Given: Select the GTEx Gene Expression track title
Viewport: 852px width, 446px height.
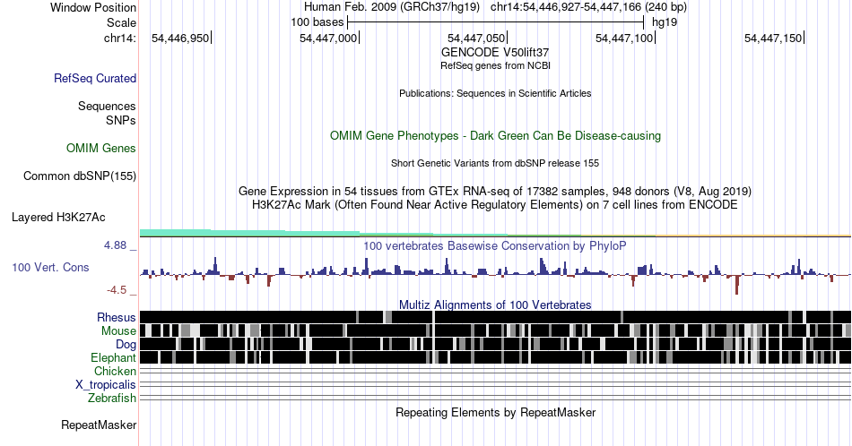Looking at the screenshot, I should click(495, 191).
